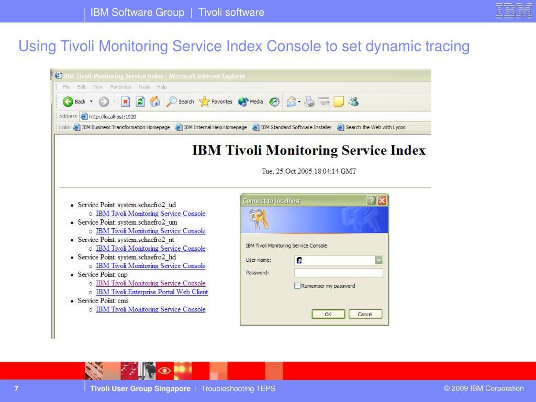
Task: Click the Stop loading icon
Action: [x=126, y=102]
